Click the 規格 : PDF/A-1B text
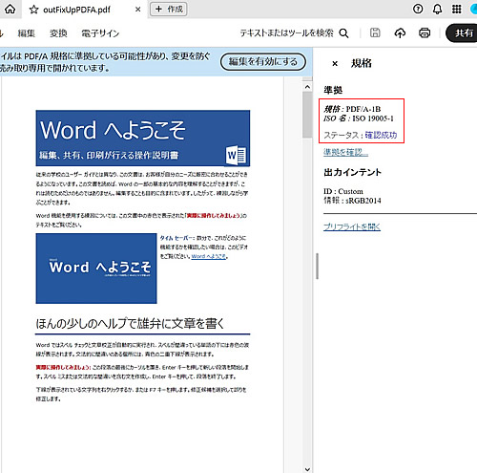Viewport: 477px width, 473px height. [x=352, y=109]
